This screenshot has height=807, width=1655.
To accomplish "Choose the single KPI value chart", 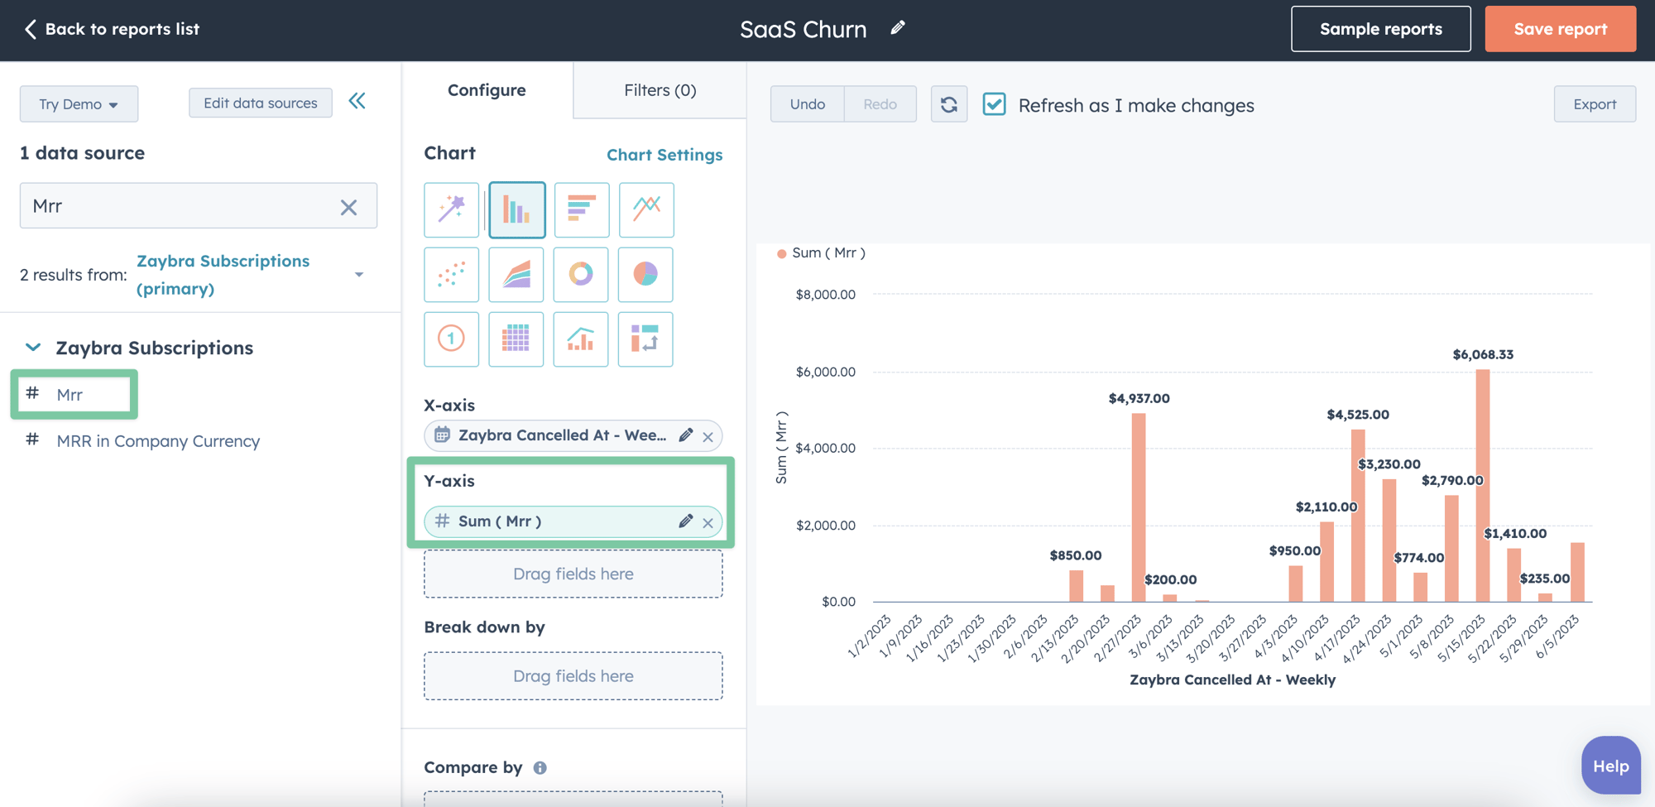I will 451,339.
